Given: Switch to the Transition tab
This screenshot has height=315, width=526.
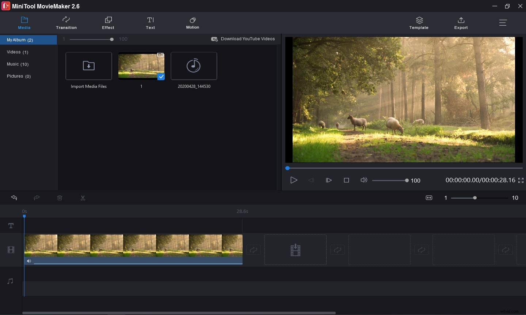Looking at the screenshot, I should click(66, 23).
